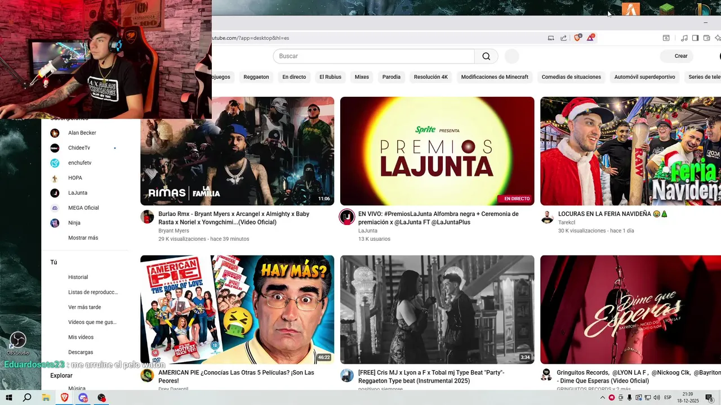Open American Pie video thumbnail
Screen dimensions: 721x405
[x=237, y=310]
